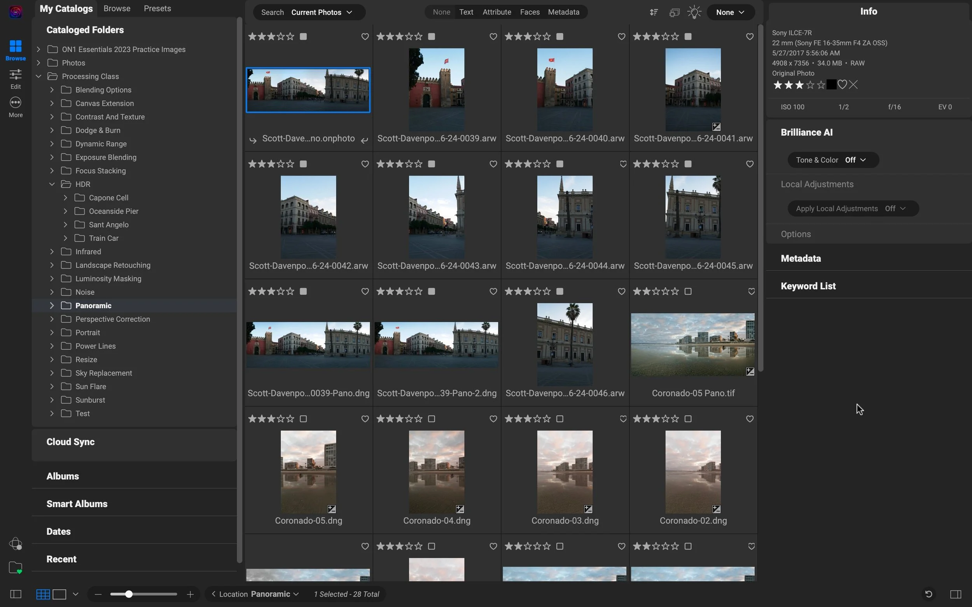Switch to the Edit module icon
This screenshot has height=607, width=972.
[15, 79]
